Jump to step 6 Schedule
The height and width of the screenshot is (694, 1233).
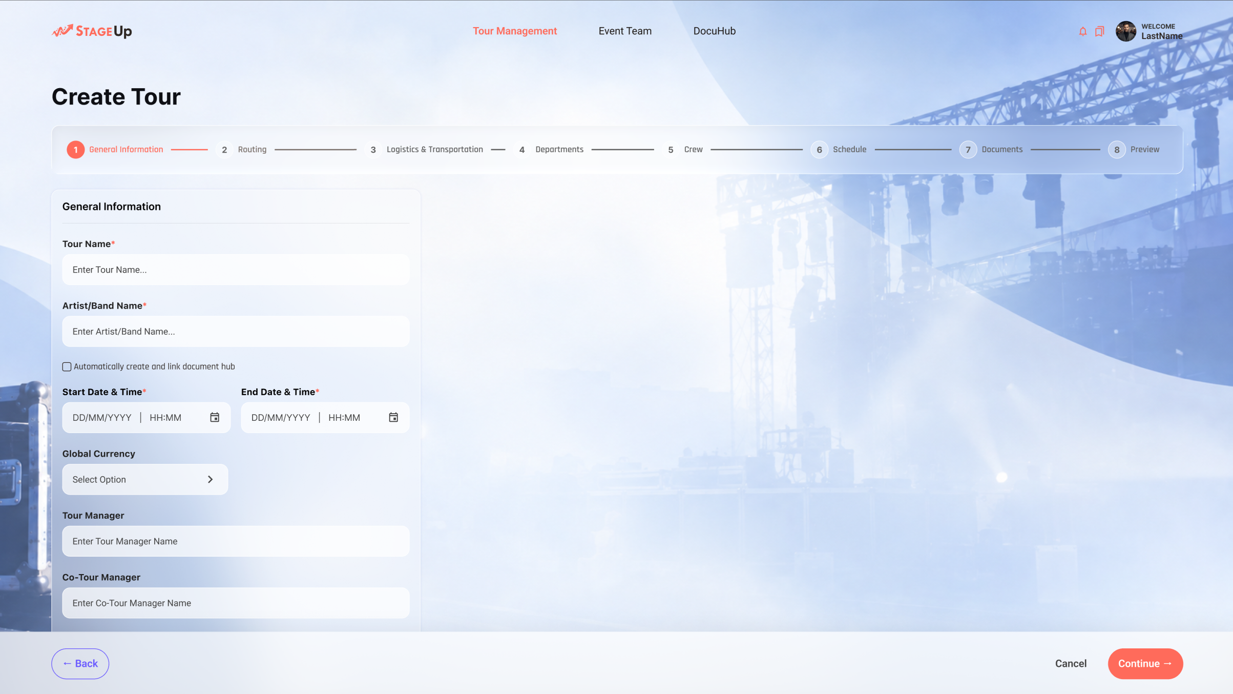point(839,150)
